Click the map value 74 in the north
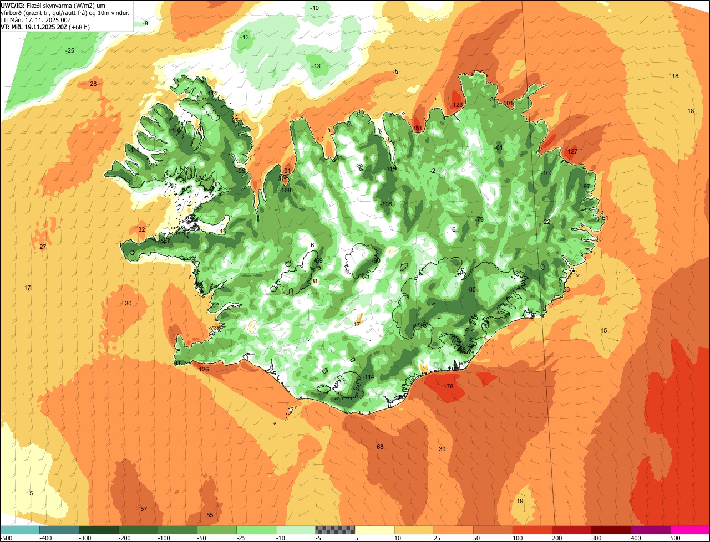Image resolution: width=710 pixels, height=542 pixels. click(x=338, y=158)
